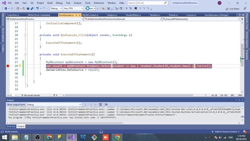This screenshot has height=141, width=250.
Task: Click the Undo arrow icon
Action: tap(37, 9)
